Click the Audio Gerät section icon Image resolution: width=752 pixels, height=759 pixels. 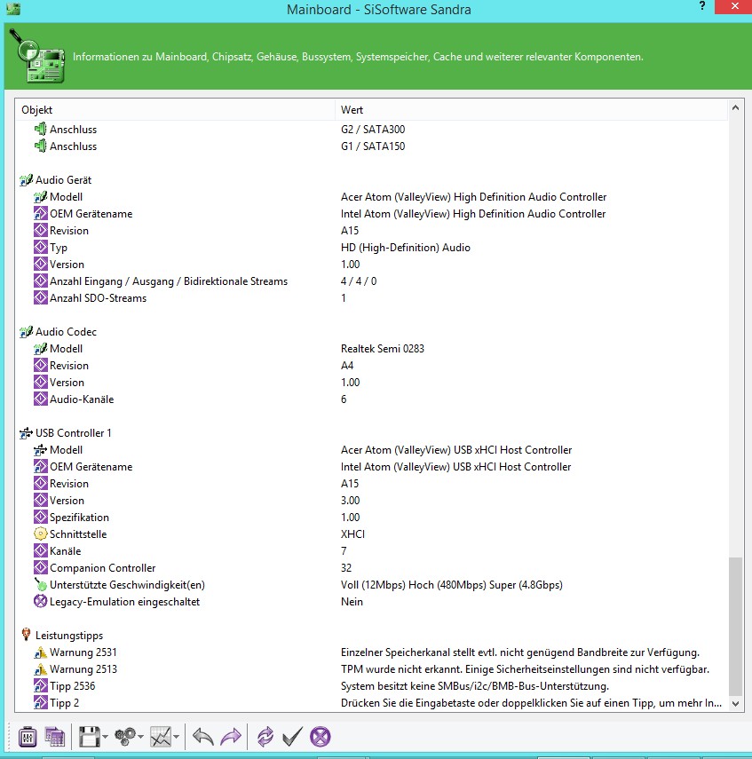(26, 180)
